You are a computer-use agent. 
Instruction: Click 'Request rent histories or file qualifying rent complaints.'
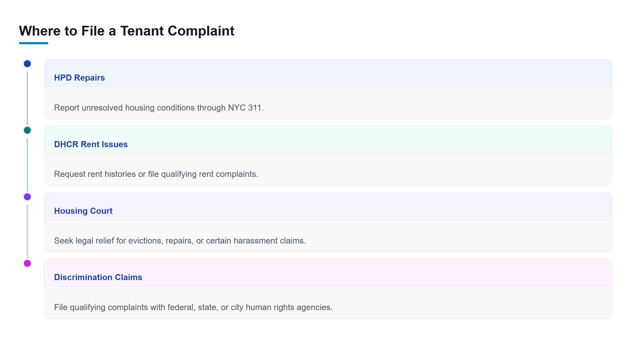pyautogui.click(x=156, y=174)
